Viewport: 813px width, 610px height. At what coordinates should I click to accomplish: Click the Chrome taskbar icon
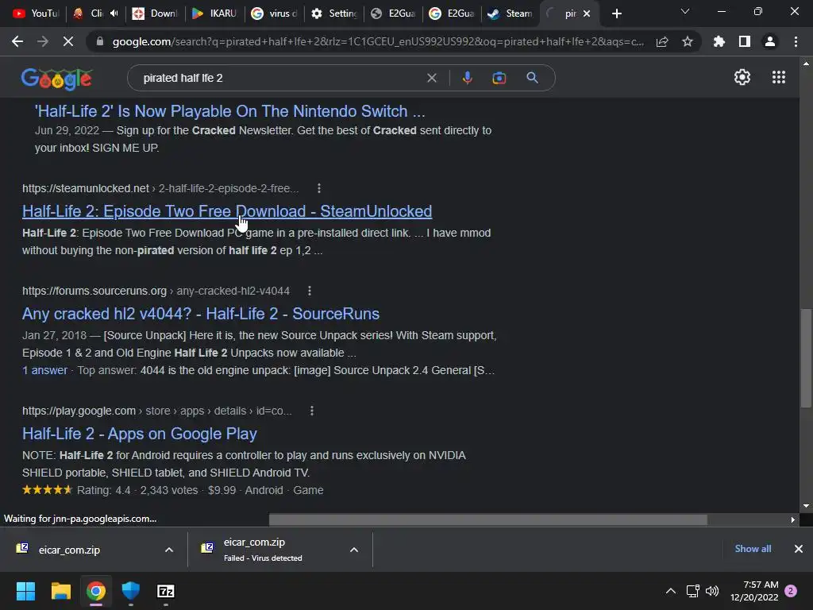(96, 591)
